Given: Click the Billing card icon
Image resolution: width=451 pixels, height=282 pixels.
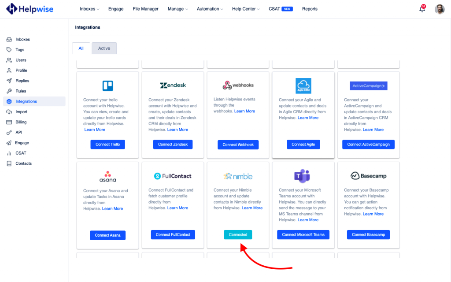Looking at the screenshot, I should [x=9, y=122].
